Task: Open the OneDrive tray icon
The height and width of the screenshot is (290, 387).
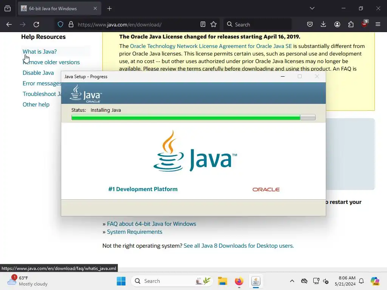Action: click(x=304, y=281)
